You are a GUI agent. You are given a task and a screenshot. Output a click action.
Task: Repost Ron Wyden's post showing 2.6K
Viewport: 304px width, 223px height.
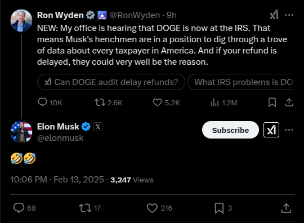pos(109,102)
